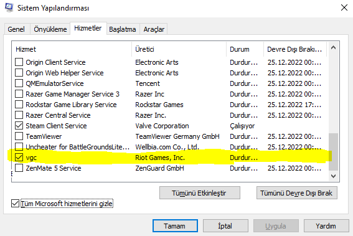Viewport: 353px width, 236px height.
Task: Uncheck the Steam Client Service checkbox
Action: (19, 125)
